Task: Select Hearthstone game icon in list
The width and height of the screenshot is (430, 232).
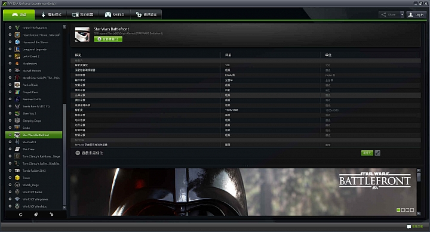Action: pos(17,35)
